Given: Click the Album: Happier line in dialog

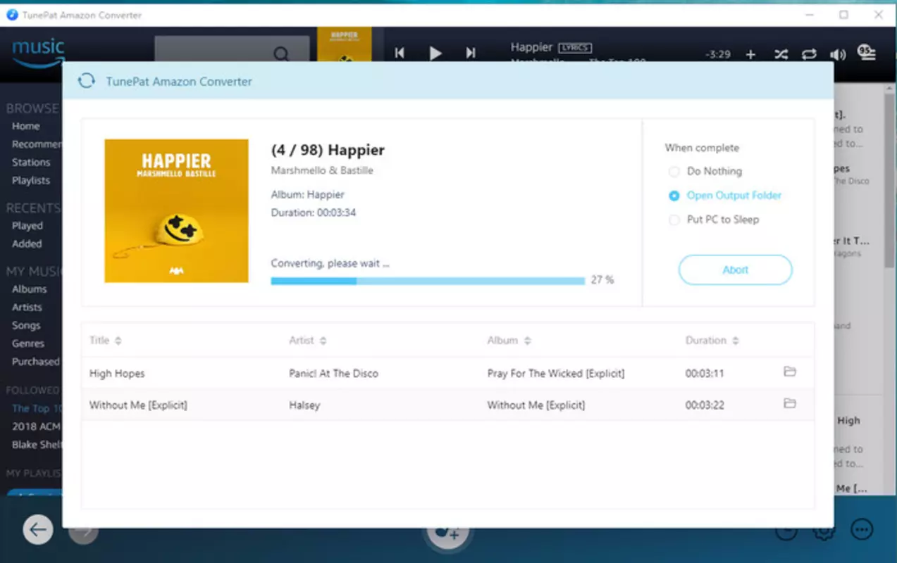Looking at the screenshot, I should tap(308, 194).
